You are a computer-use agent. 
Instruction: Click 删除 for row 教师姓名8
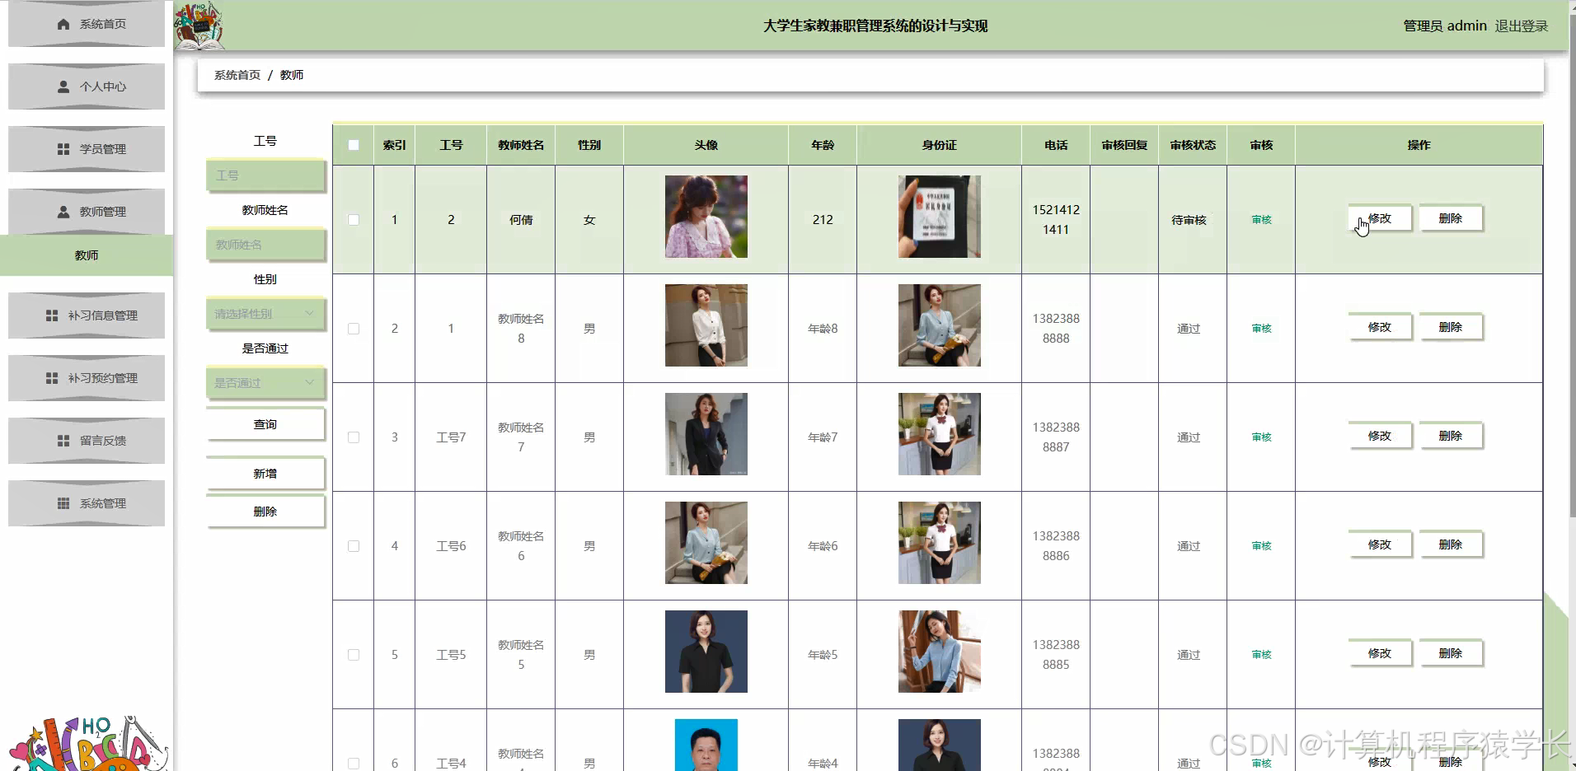click(x=1451, y=327)
